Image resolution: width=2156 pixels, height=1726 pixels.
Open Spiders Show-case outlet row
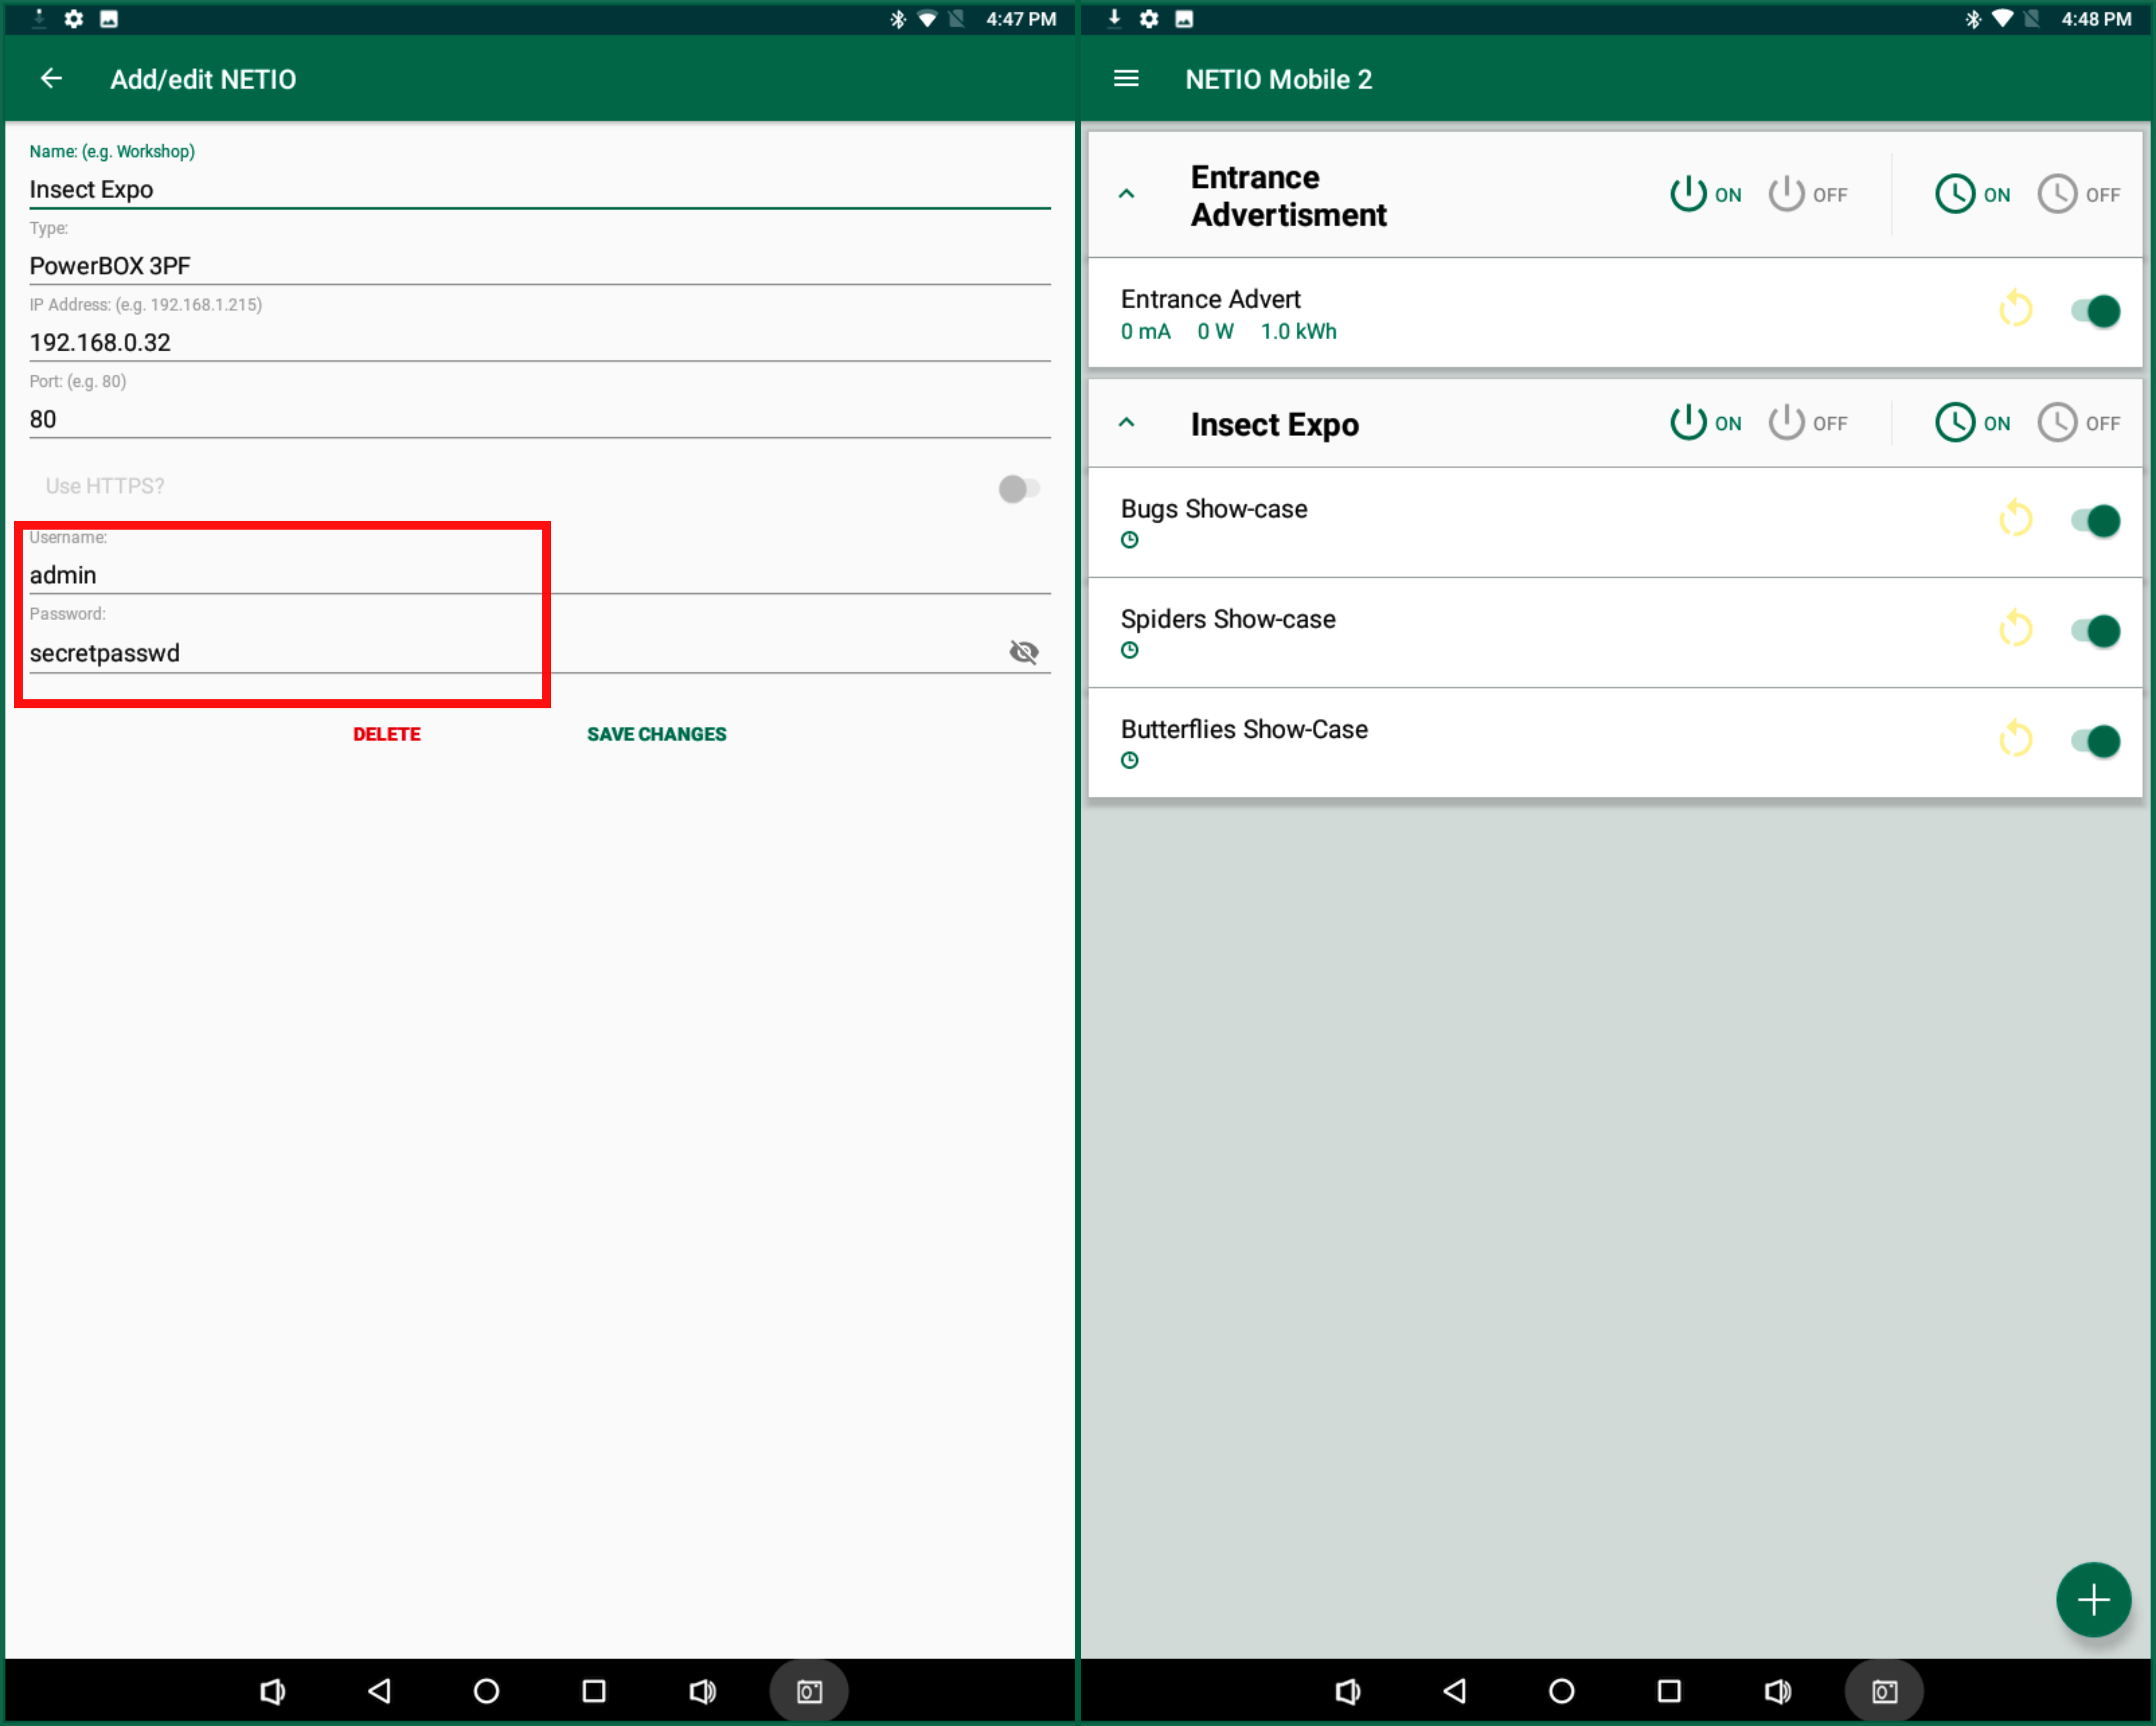[x=1615, y=632]
